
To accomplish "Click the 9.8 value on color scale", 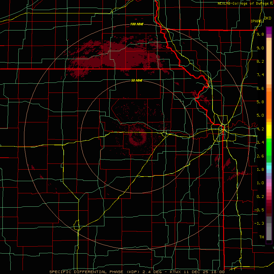I will 260,34.
